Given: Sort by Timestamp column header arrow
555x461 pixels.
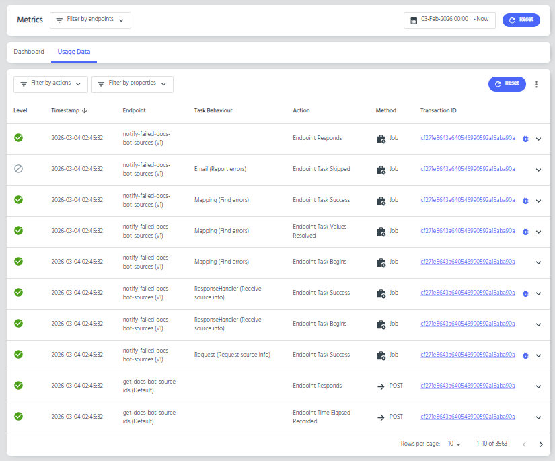Looking at the screenshot, I should pyautogui.click(x=85, y=110).
